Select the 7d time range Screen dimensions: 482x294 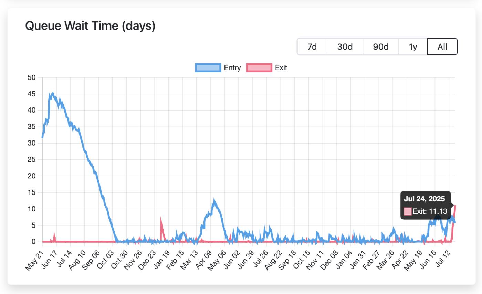[312, 46]
